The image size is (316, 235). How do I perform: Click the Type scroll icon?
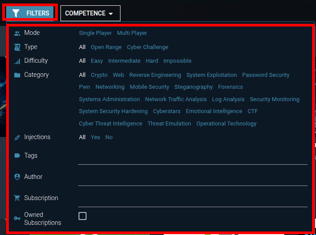[x=17, y=47]
